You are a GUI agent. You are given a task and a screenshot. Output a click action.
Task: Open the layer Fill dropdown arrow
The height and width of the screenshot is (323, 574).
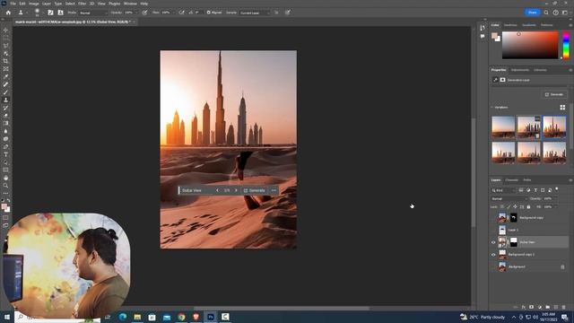coord(556,207)
